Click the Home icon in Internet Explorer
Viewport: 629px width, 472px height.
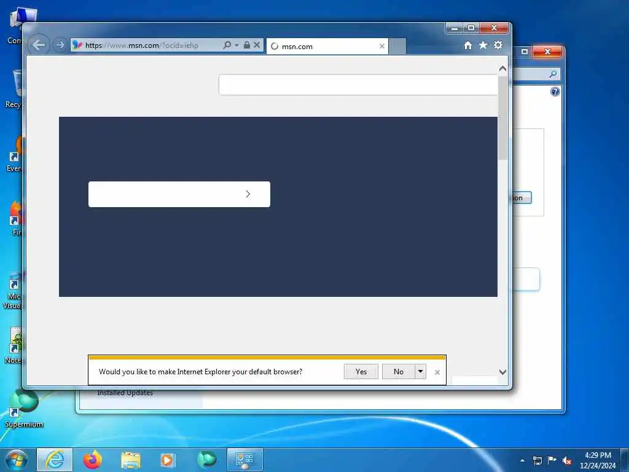(x=467, y=45)
